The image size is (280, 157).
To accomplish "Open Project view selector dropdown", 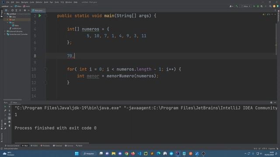I will pyautogui.click(x=7, y=10).
